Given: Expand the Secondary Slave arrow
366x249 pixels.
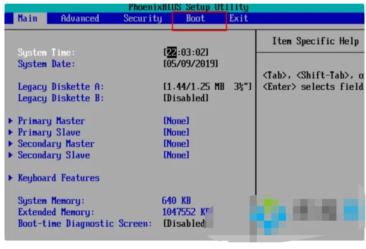Looking at the screenshot, I should tap(11, 156).
